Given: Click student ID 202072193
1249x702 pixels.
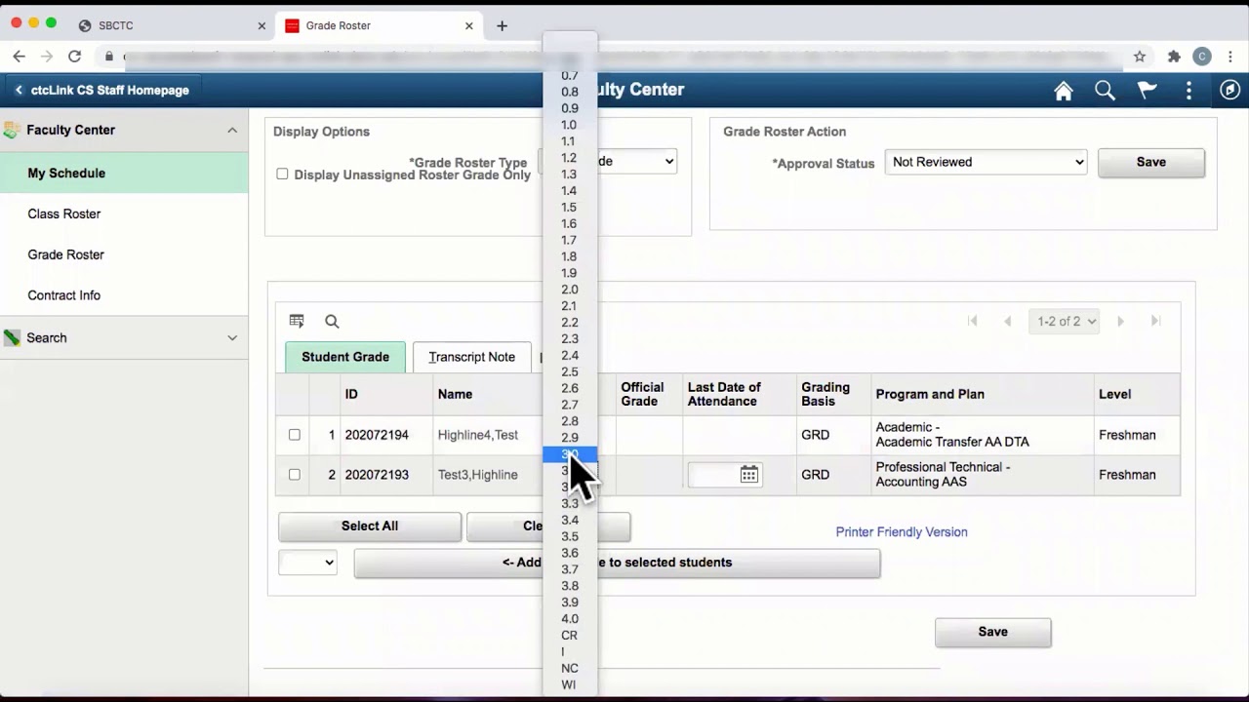Looking at the screenshot, I should tap(377, 475).
